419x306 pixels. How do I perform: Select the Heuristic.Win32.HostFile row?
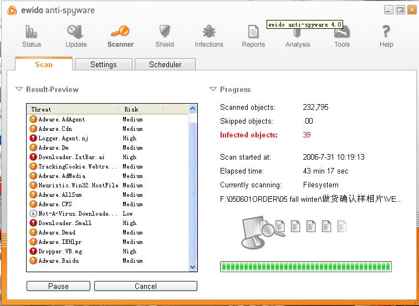108,185
